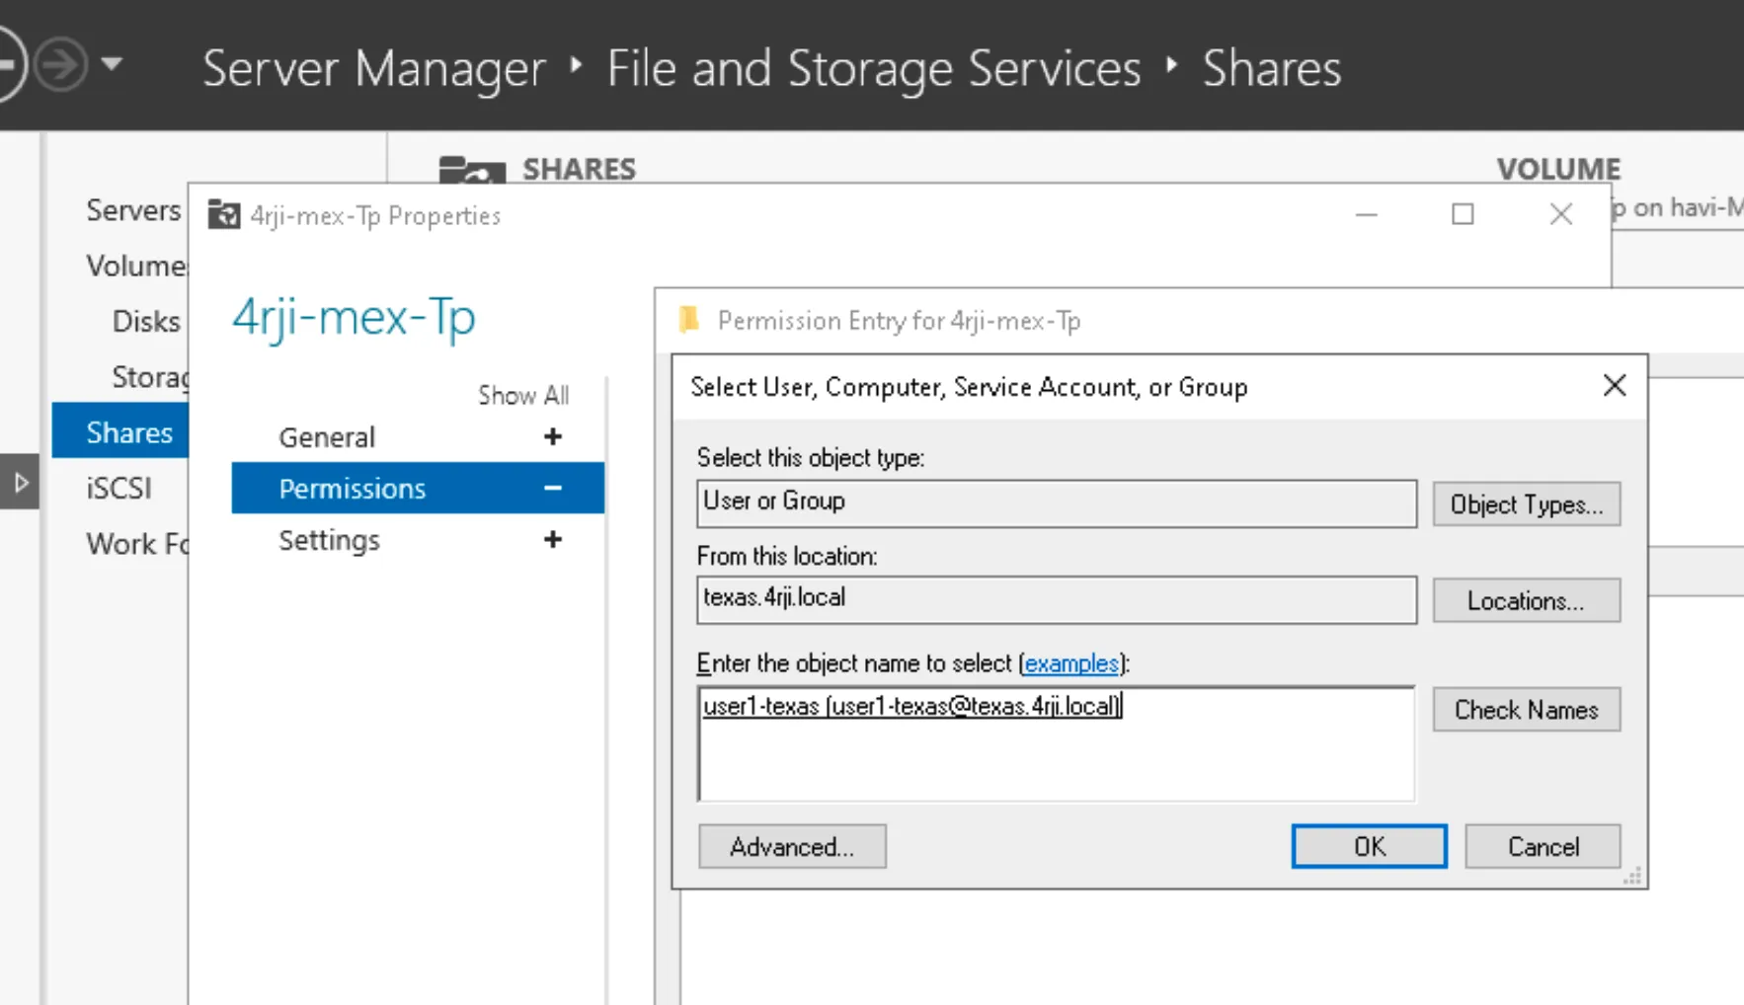This screenshot has height=1005, width=1744.
Task: Click the Permission Entry folder icon
Action: click(689, 320)
